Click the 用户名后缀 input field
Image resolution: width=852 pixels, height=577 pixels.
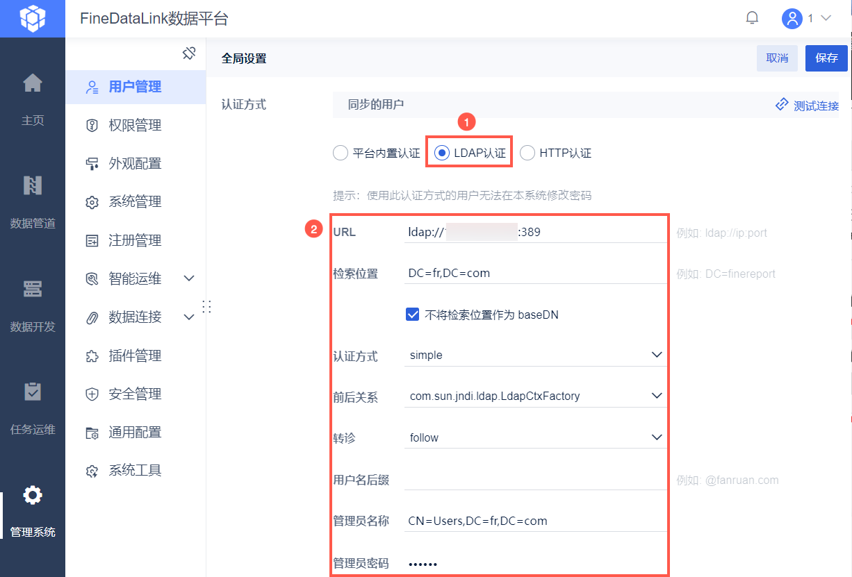535,480
